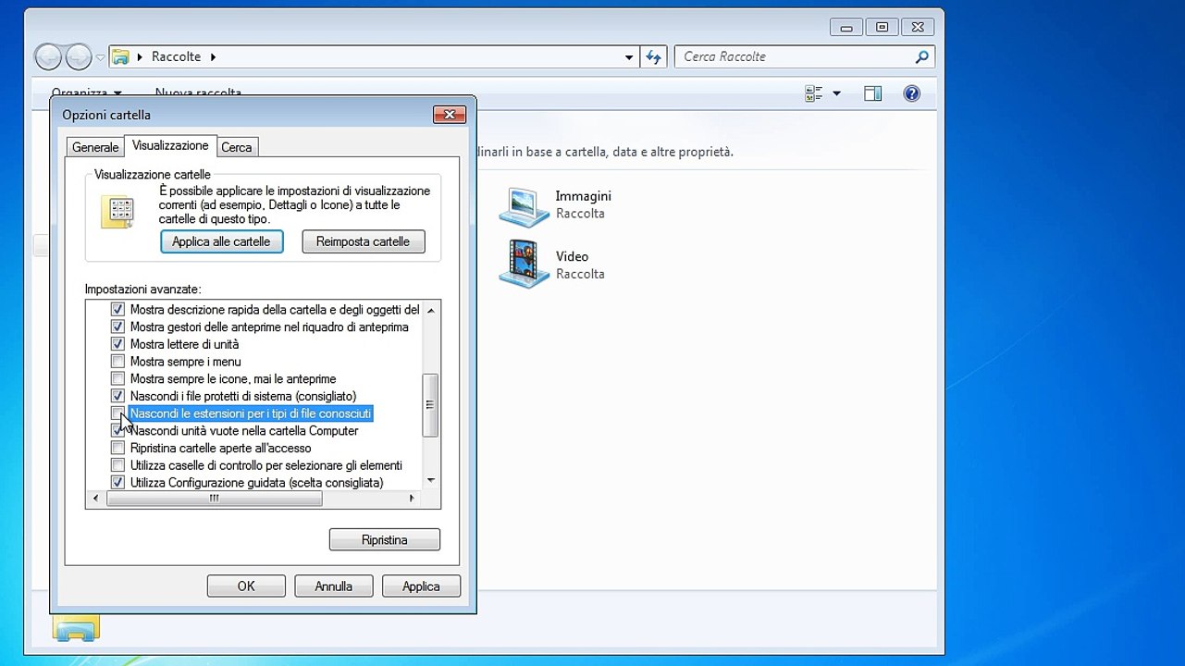Maximize the Raccolte Explorer window
This screenshot has height=666, width=1185.
coord(882,28)
